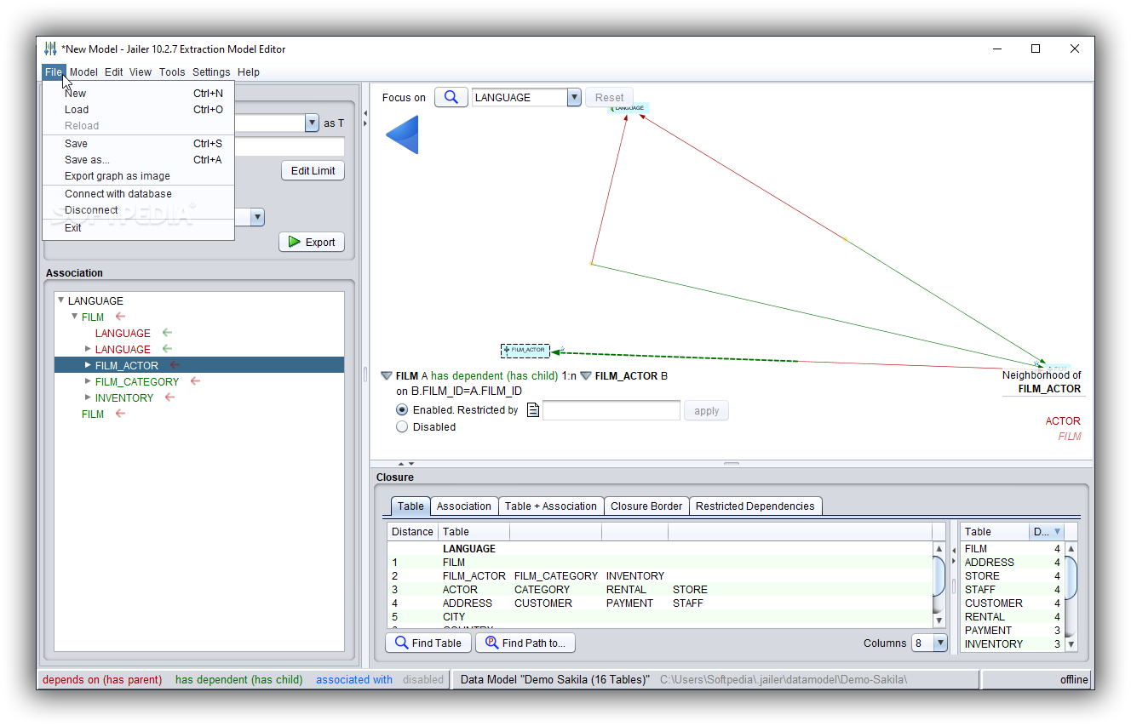Choose Save as... from File menu
1131x726 pixels.
click(139, 160)
